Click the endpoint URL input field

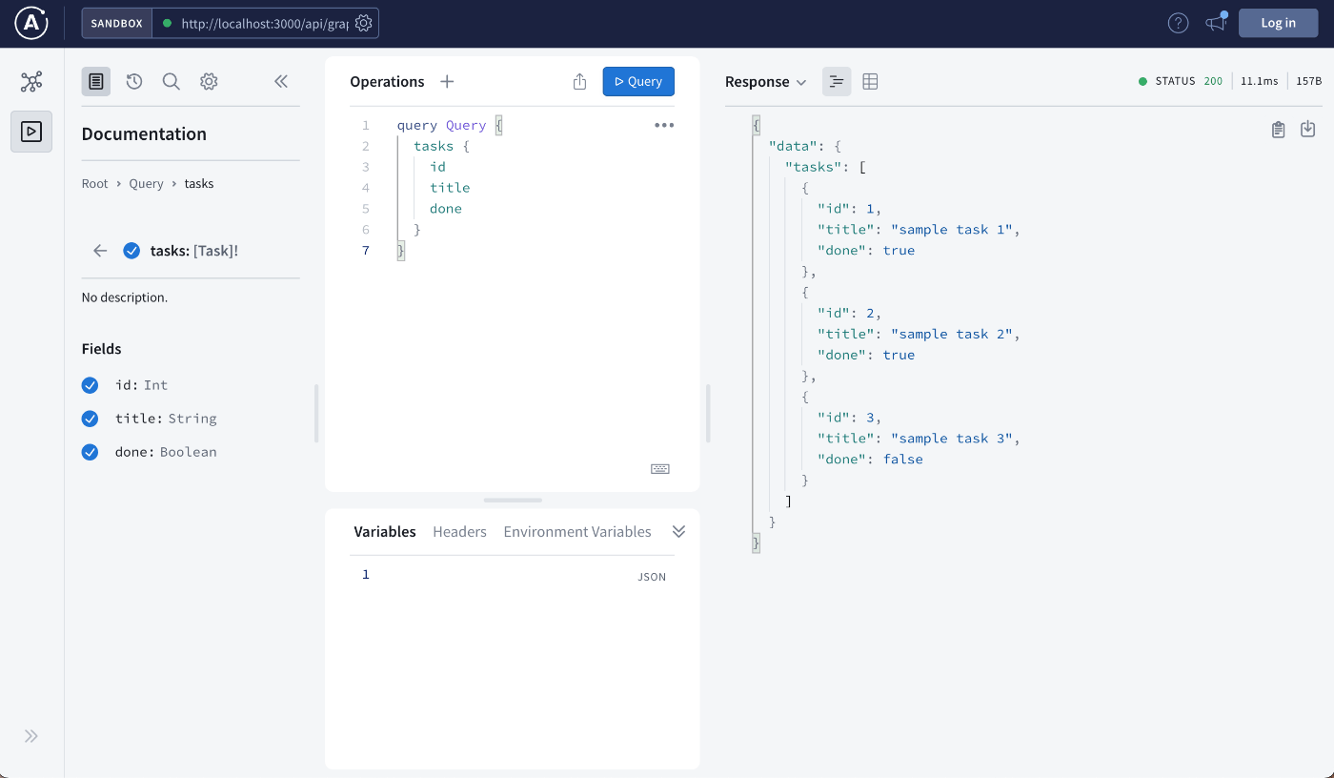point(264,23)
